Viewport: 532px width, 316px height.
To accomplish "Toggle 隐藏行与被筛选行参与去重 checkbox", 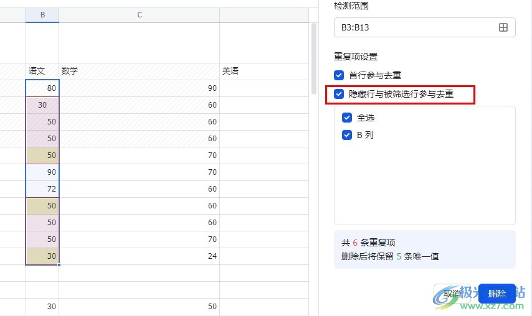I will point(339,94).
